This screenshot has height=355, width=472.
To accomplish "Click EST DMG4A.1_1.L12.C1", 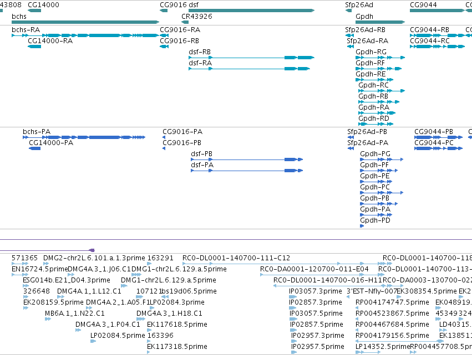I will (61, 297).
